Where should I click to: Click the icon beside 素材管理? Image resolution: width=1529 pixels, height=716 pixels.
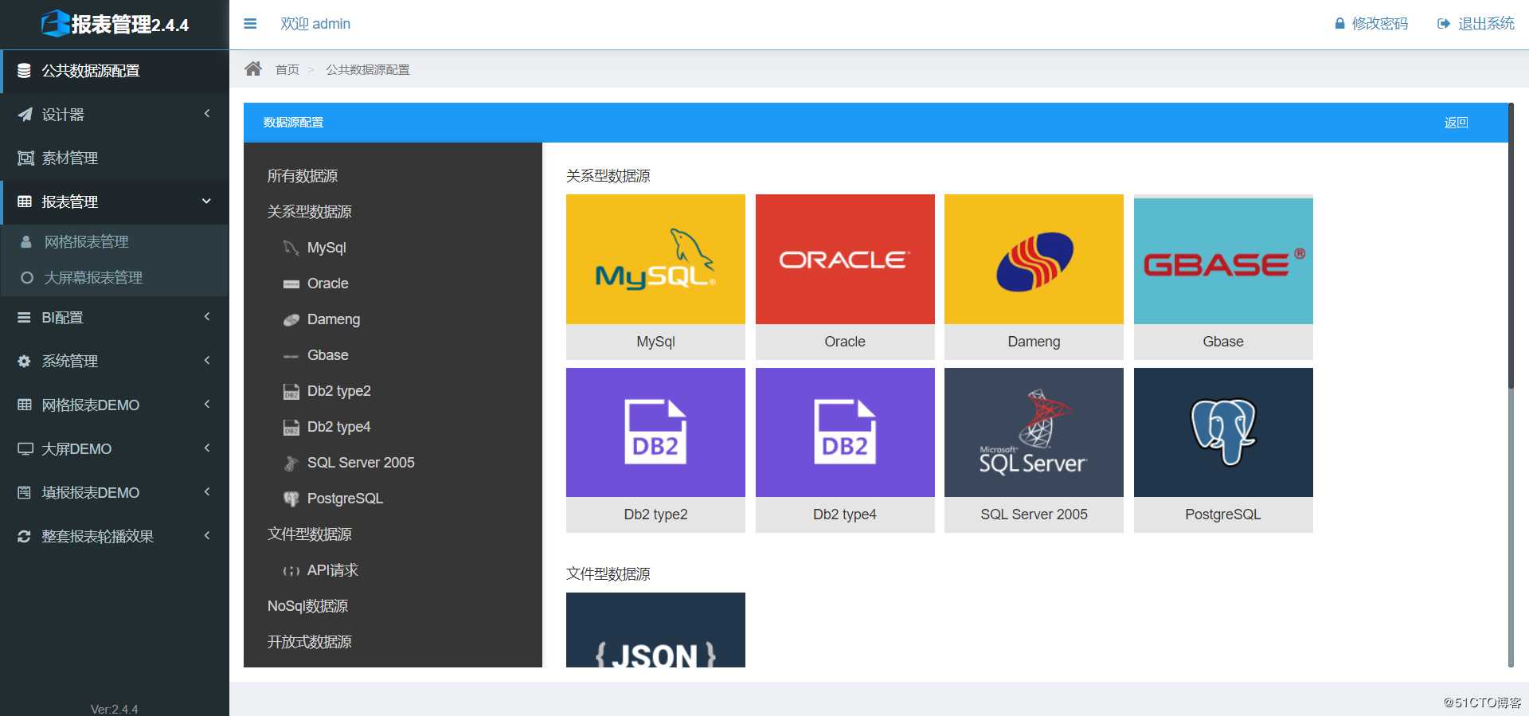[x=25, y=158]
